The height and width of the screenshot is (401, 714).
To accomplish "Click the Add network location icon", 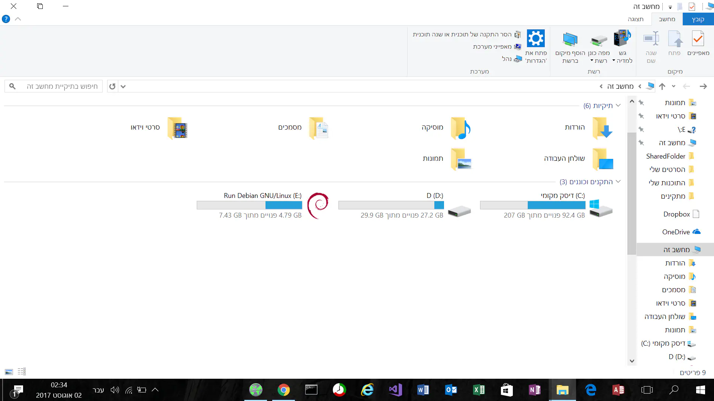I will point(570,39).
